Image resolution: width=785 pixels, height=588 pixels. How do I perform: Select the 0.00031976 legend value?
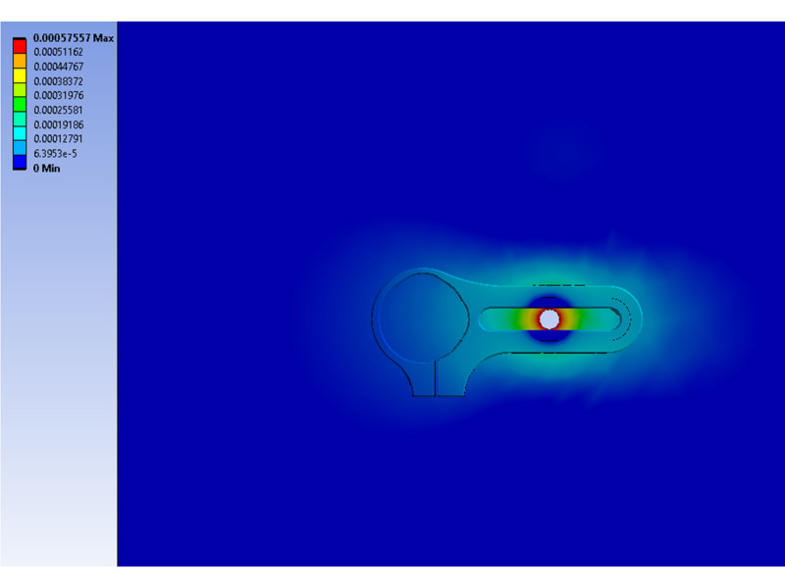pyautogui.click(x=59, y=95)
